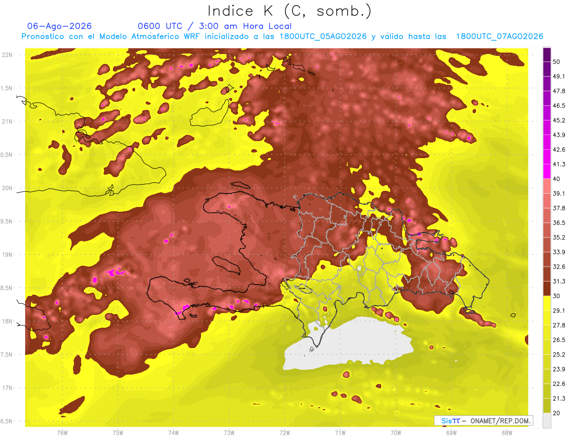Select the legend value "37.8"
The height and width of the screenshot is (439, 569).
point(559,208)
